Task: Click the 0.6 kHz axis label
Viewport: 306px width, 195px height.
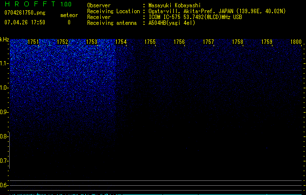Action: click(4, 185)
